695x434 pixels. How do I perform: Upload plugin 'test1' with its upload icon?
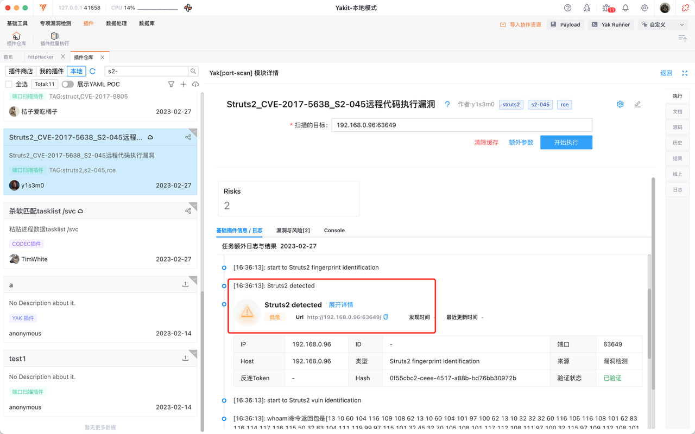[186, 358]
